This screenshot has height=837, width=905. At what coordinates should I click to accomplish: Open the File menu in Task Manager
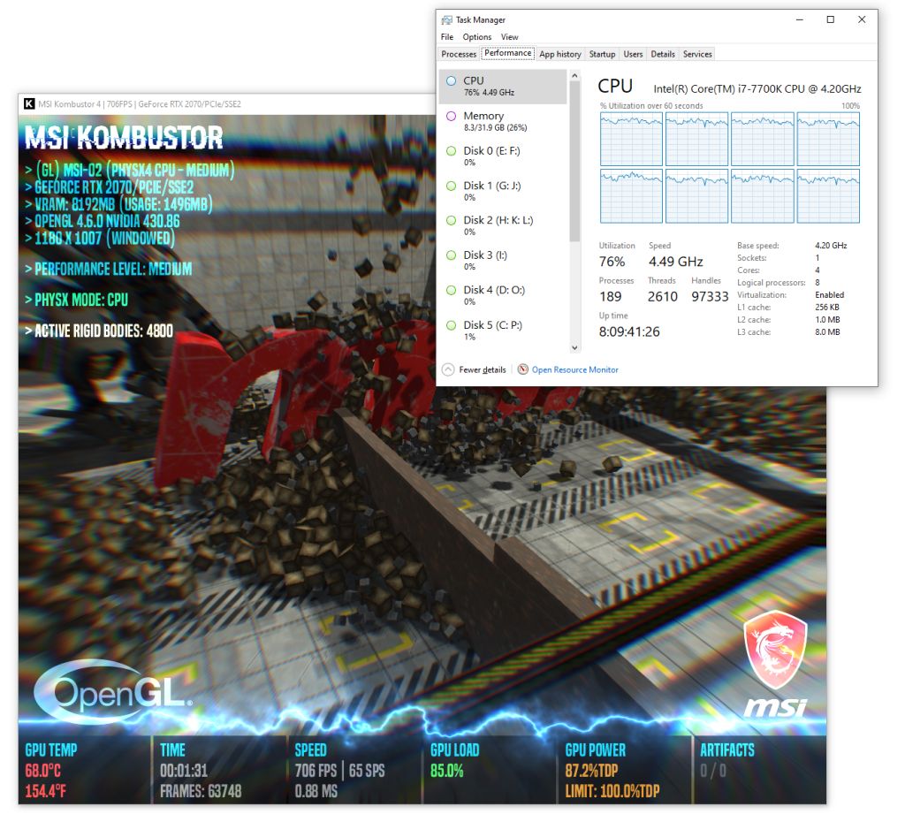[446, 37]
